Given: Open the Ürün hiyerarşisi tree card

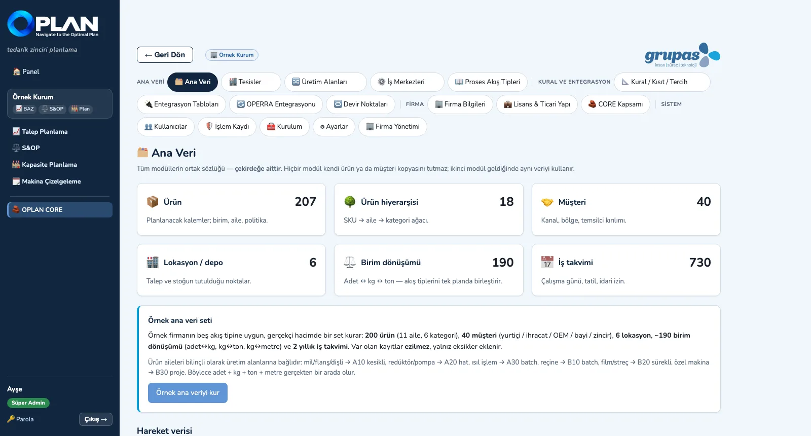Looking at the screenshot, I should click(428, 209).
